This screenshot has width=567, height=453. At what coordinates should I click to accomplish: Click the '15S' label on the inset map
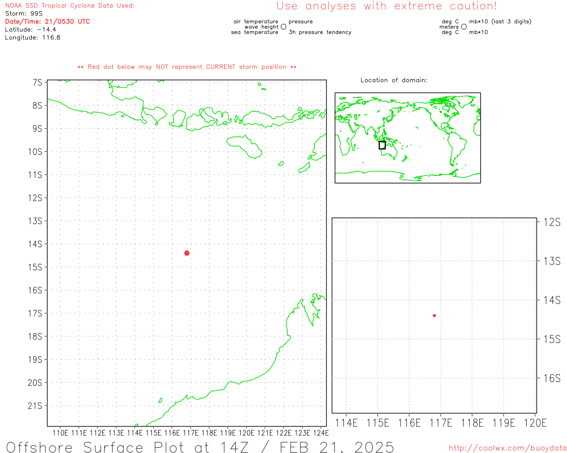(552, 339)
